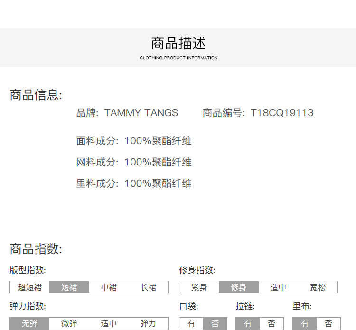
Task: Set 口袋 to 有
Action: click(x=191, y=324)
